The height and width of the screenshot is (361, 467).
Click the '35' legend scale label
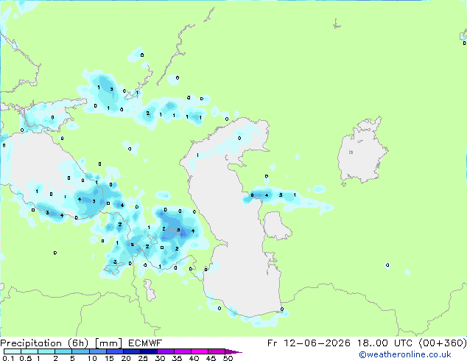pos(178,358)
